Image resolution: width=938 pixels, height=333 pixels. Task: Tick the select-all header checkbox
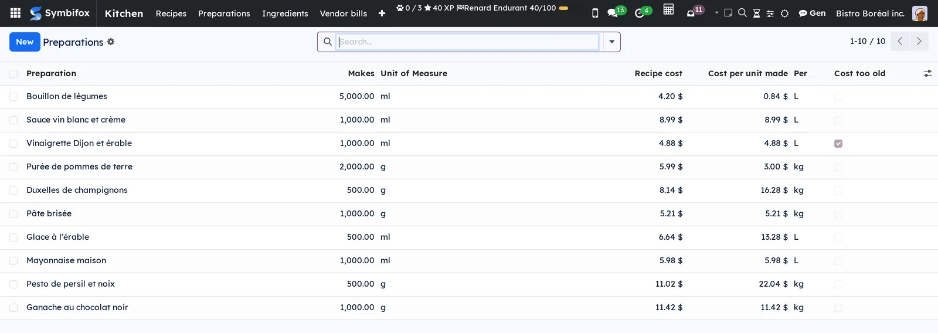(x=13, y=74)
